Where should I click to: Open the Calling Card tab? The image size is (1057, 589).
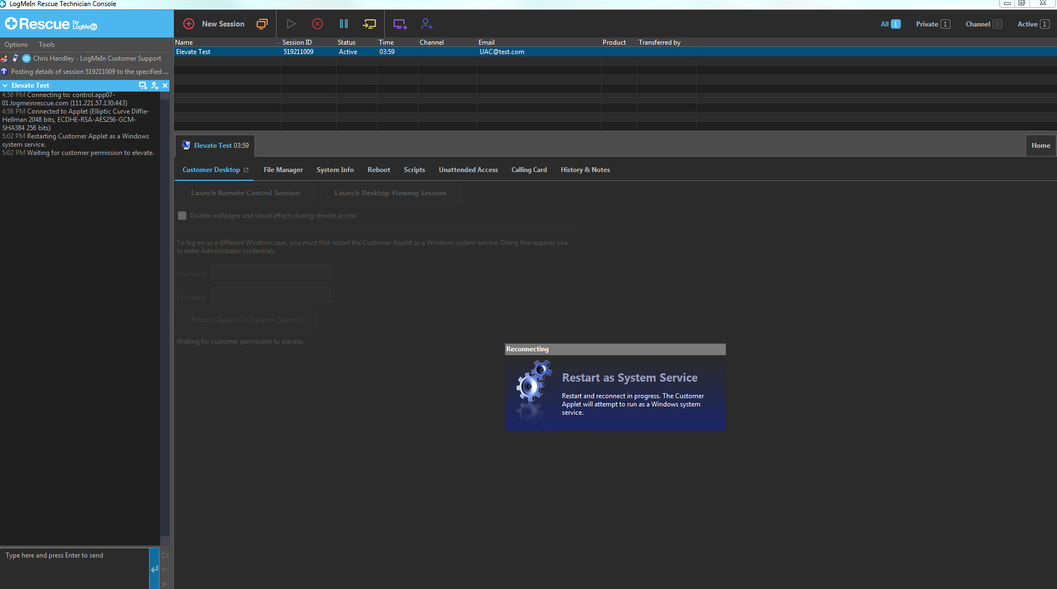529,170
